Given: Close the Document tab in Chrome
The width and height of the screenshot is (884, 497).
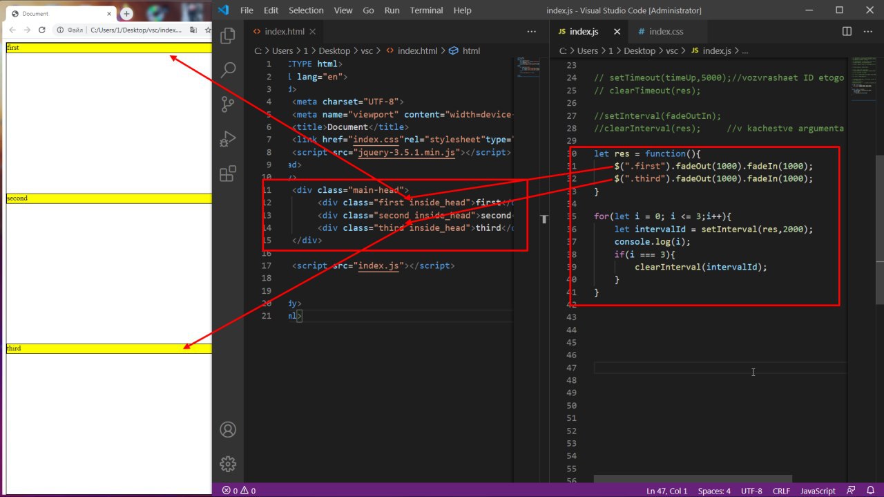Looking at the screenshot, I should click(x=108, y=14).
